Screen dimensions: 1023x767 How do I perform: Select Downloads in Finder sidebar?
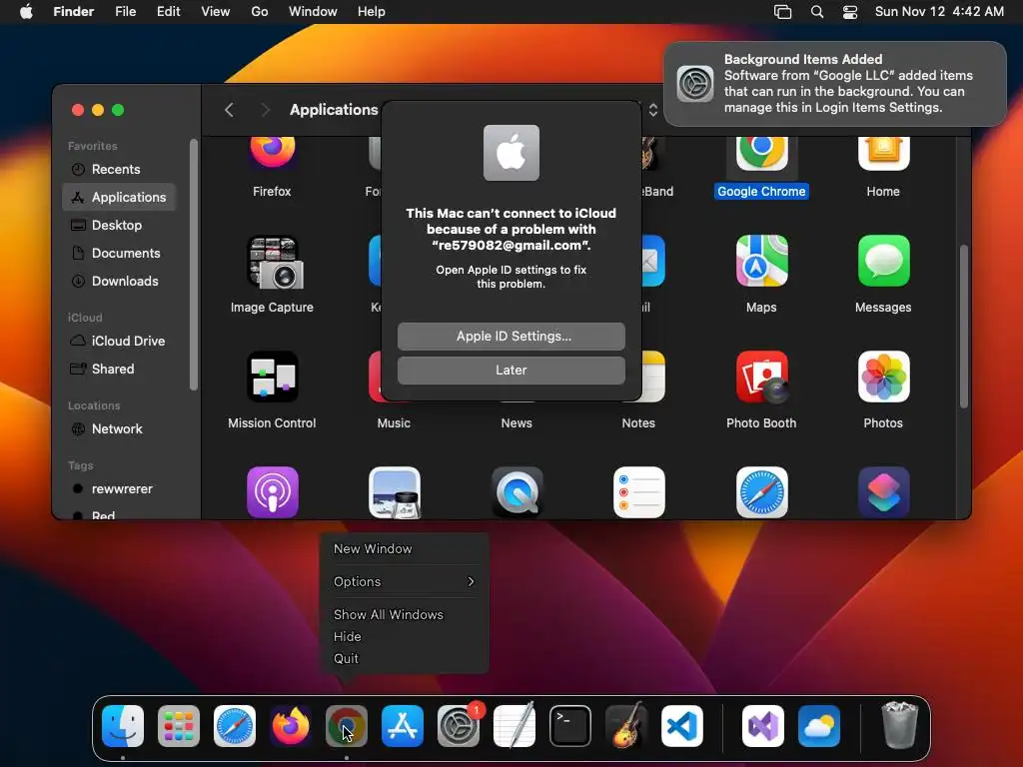click(119, 281)
